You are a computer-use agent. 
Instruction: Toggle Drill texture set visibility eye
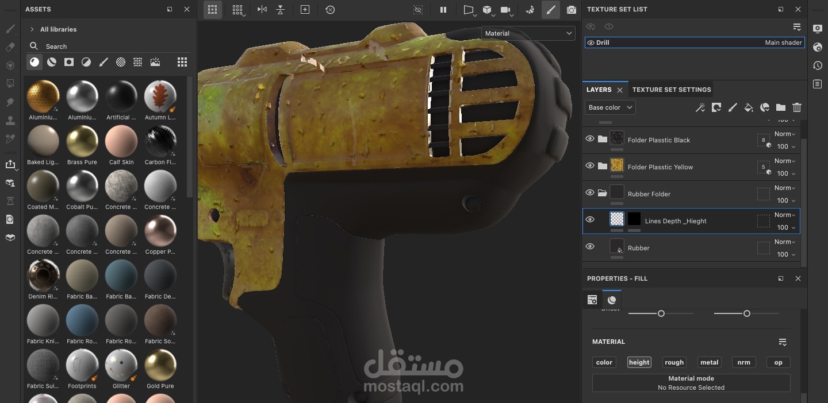point(591,42)
